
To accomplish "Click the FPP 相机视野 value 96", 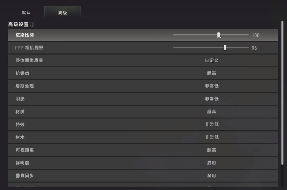I will click(x=254, y=48).
